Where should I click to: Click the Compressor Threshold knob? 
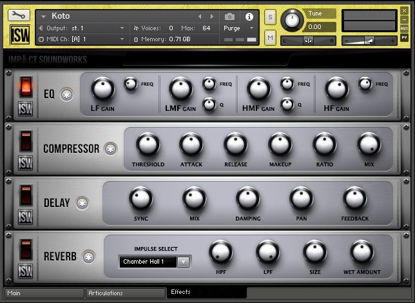pos(148,144)
